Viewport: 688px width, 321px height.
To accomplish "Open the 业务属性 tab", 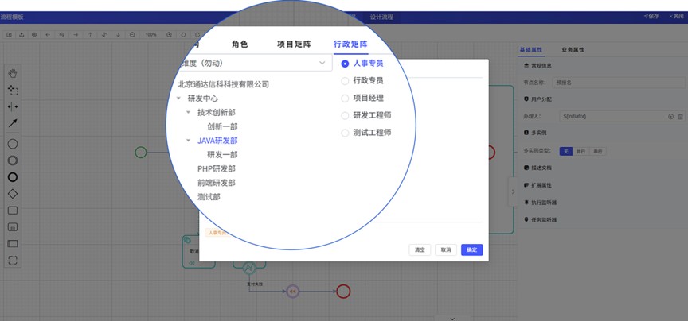I will [x=573, y=50].
